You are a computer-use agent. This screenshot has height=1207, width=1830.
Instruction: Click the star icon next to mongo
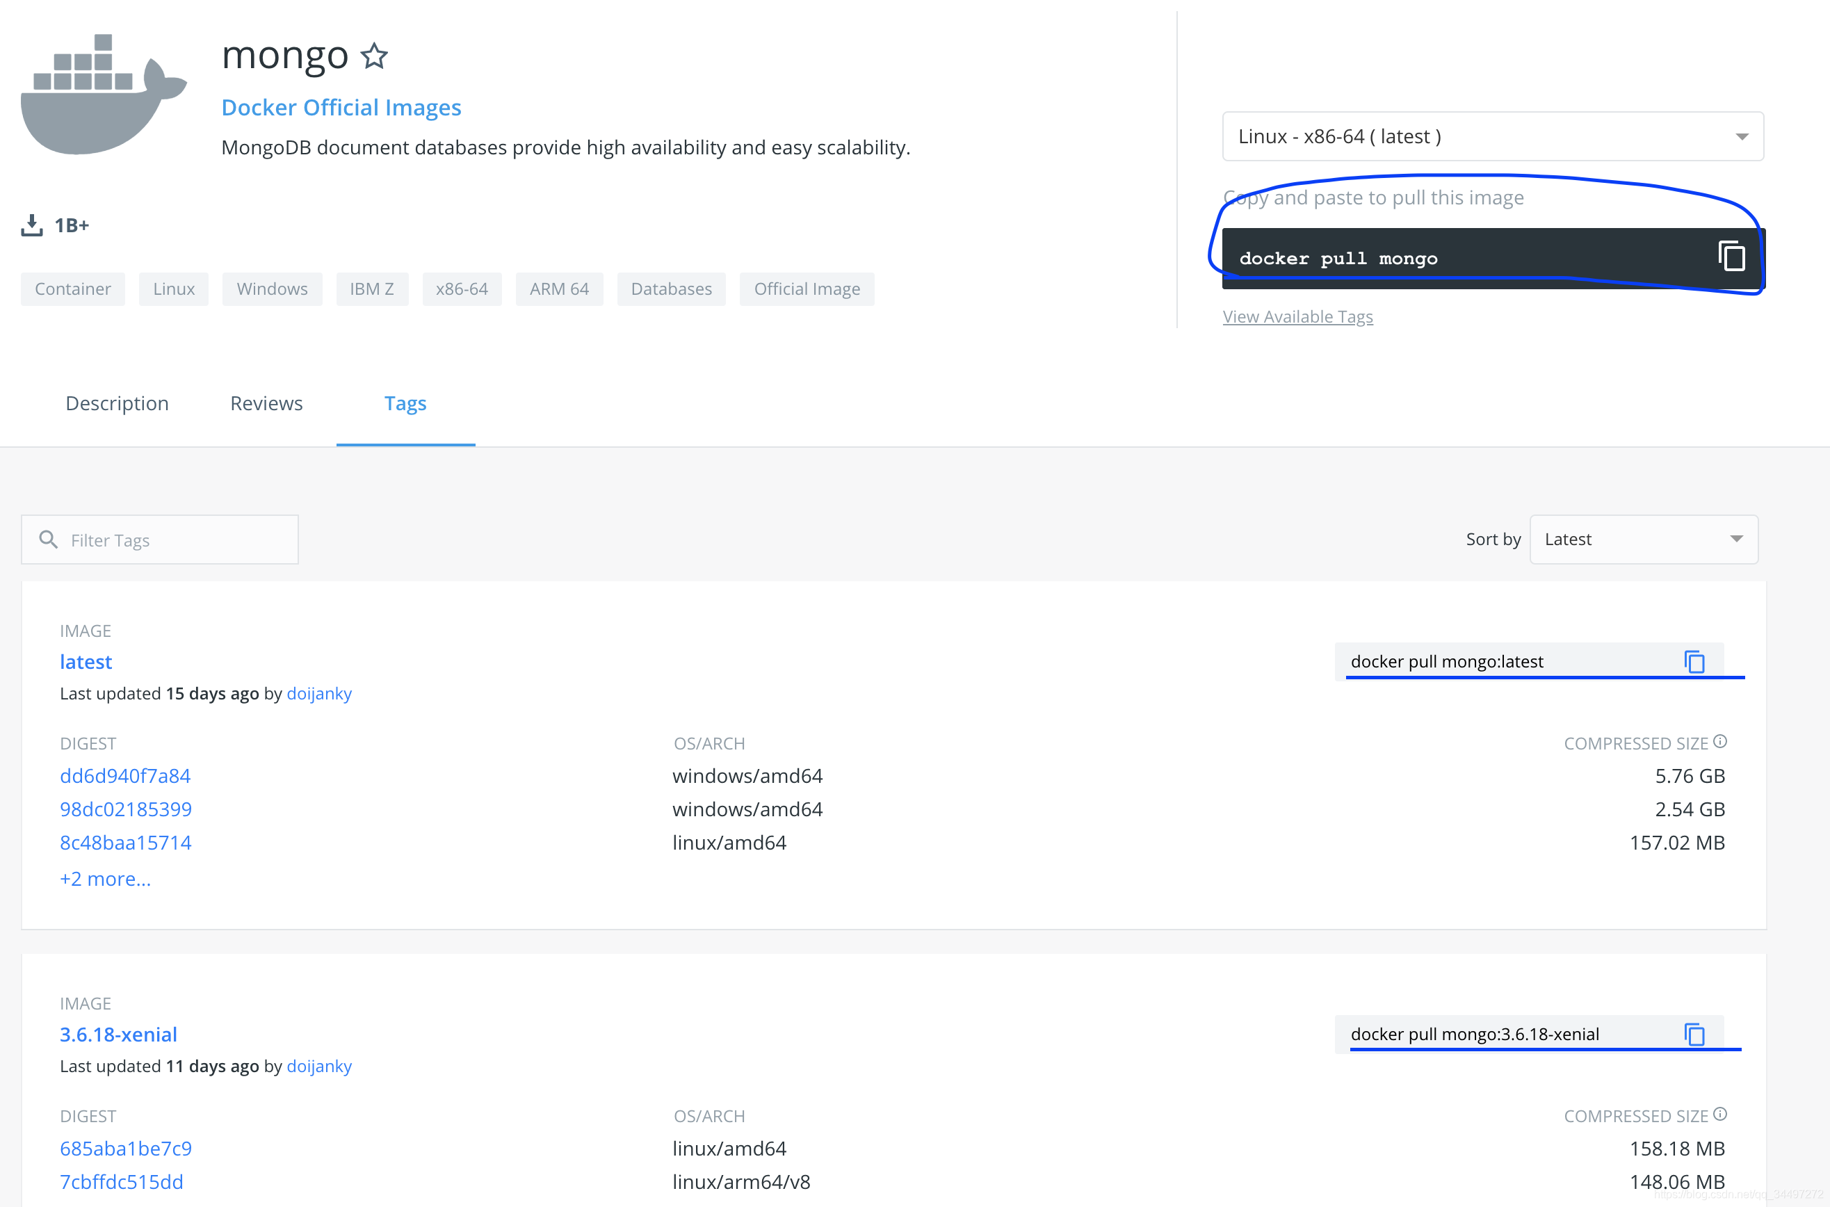coord(374,56)
